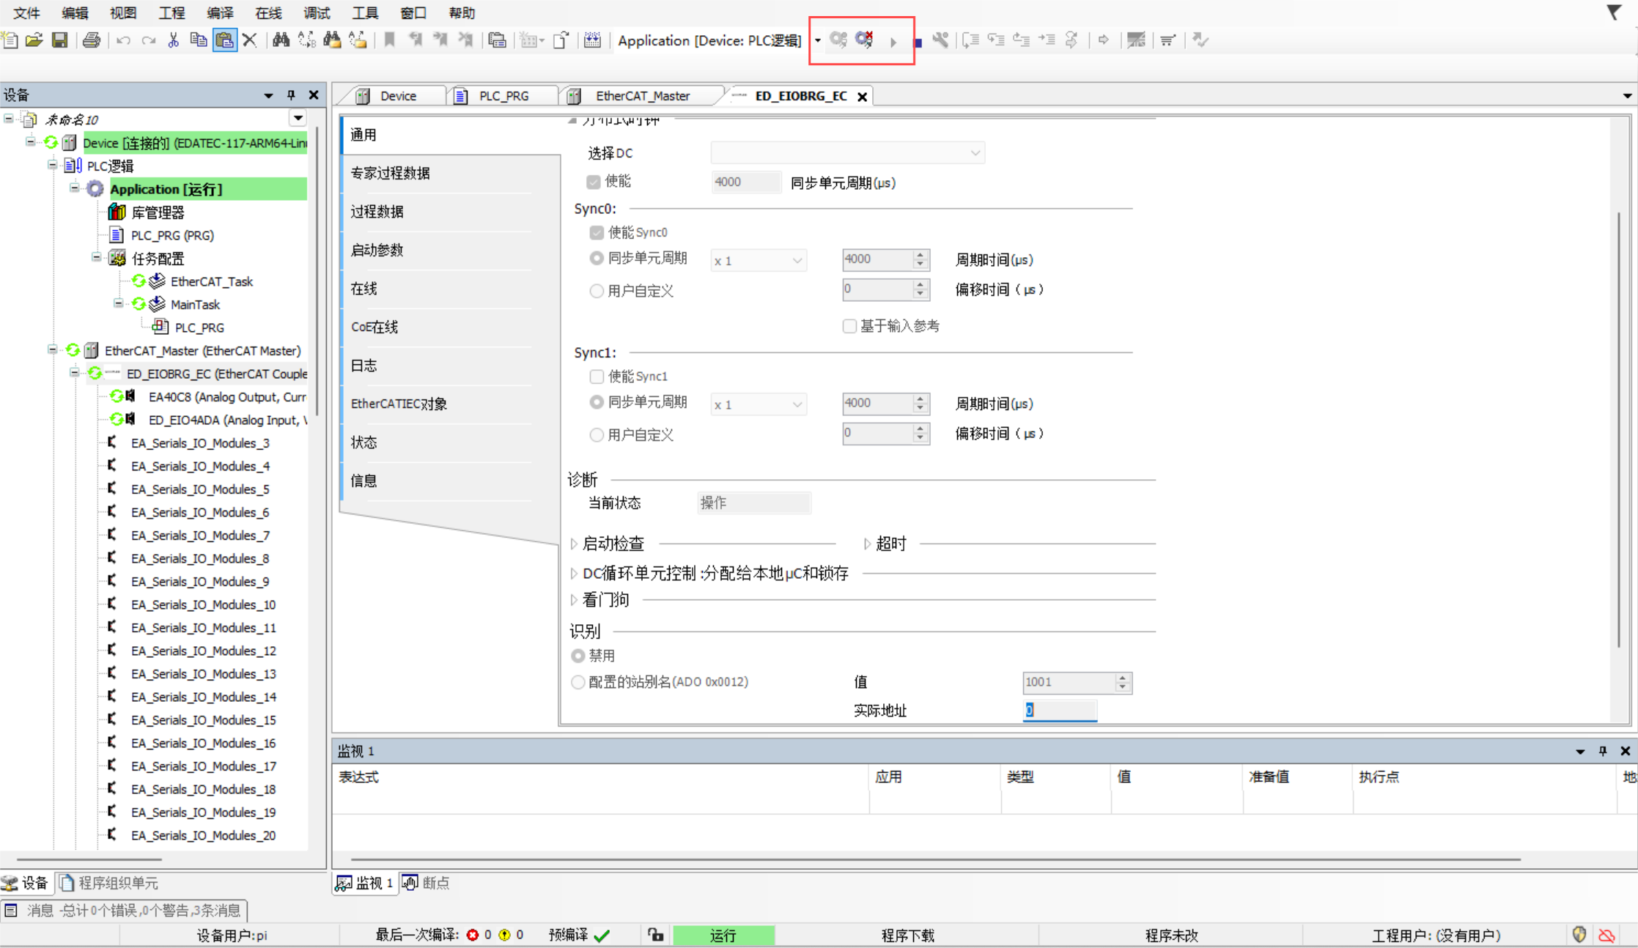Click the Find binoculars icon
The height and width of the screenshot is (948, 1638).
click(281, 40)
